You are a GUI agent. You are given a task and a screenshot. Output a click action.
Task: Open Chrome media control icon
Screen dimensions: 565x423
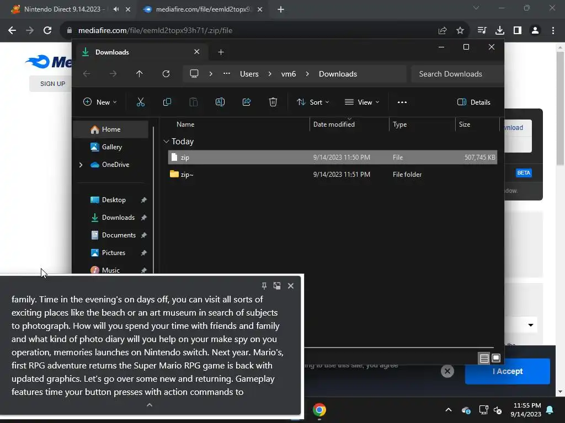pos(482,30)
